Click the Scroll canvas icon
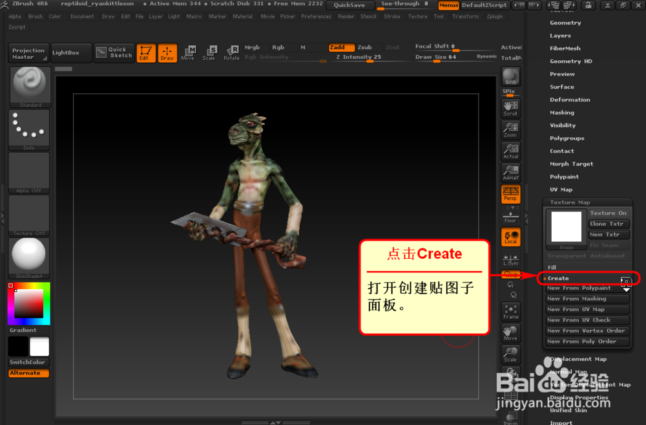Screen dimensions: 646x425 (511, 108)
